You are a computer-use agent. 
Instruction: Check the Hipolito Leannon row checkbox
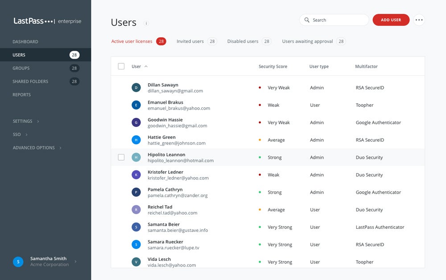tap(121, 157)
